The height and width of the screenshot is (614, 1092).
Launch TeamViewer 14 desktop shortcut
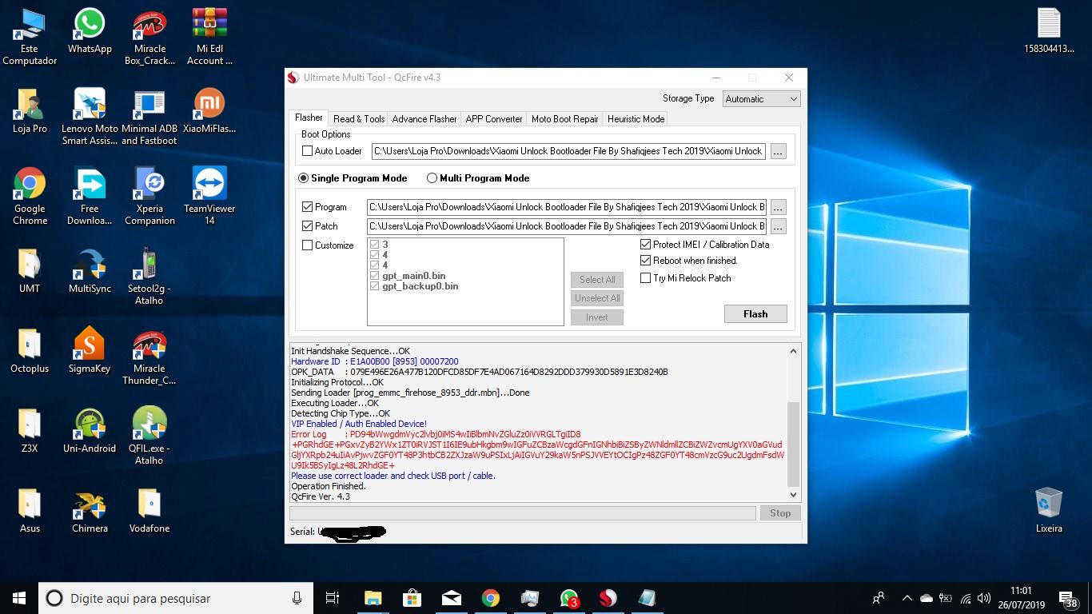click(x=209, y=196)
